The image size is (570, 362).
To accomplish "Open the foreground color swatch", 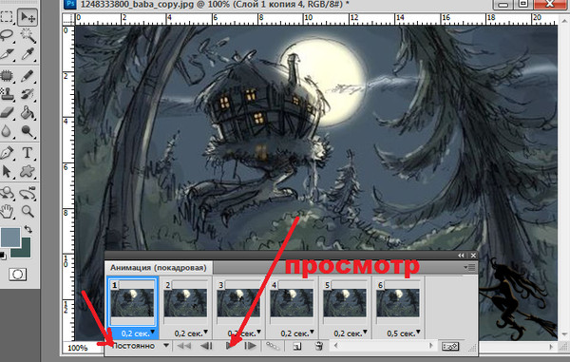I will pos(10,238).
